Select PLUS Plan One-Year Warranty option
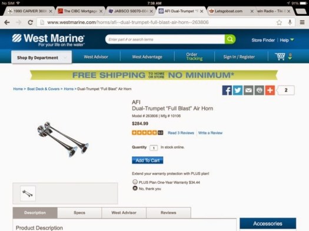The height and width of the screenshot is (231, 309). pos(135,182)
